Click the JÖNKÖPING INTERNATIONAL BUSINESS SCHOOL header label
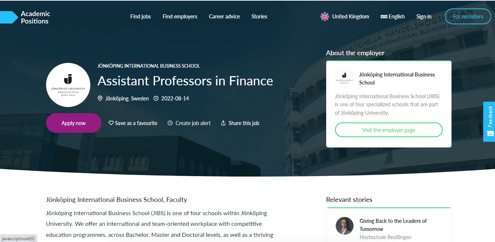495x242 pixels. click(x=149, y=66)
